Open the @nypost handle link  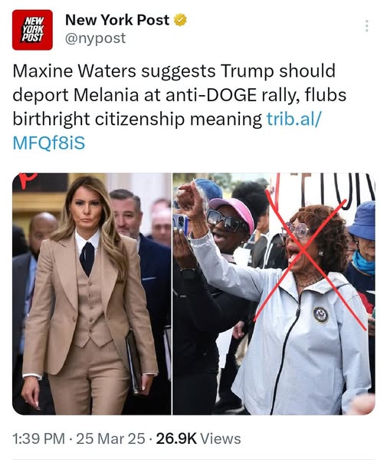tap(96, 38)
